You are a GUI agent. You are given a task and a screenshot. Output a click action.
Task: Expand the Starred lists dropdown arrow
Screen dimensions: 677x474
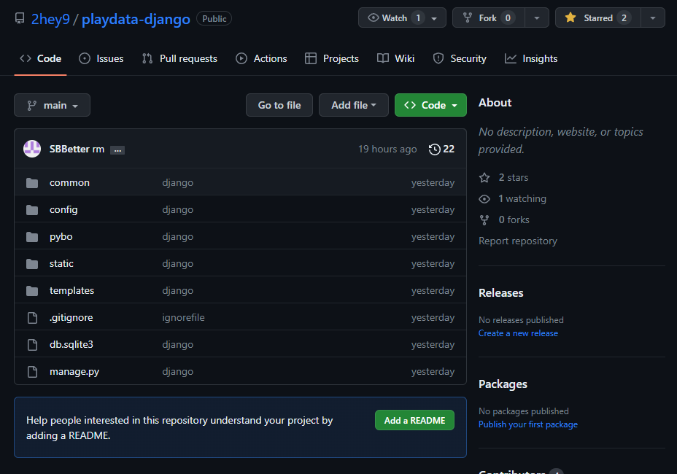(x=653, y=18)
